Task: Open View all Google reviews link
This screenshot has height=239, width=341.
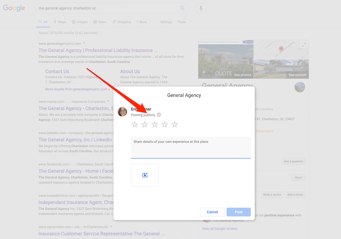Action: [220, 228]
